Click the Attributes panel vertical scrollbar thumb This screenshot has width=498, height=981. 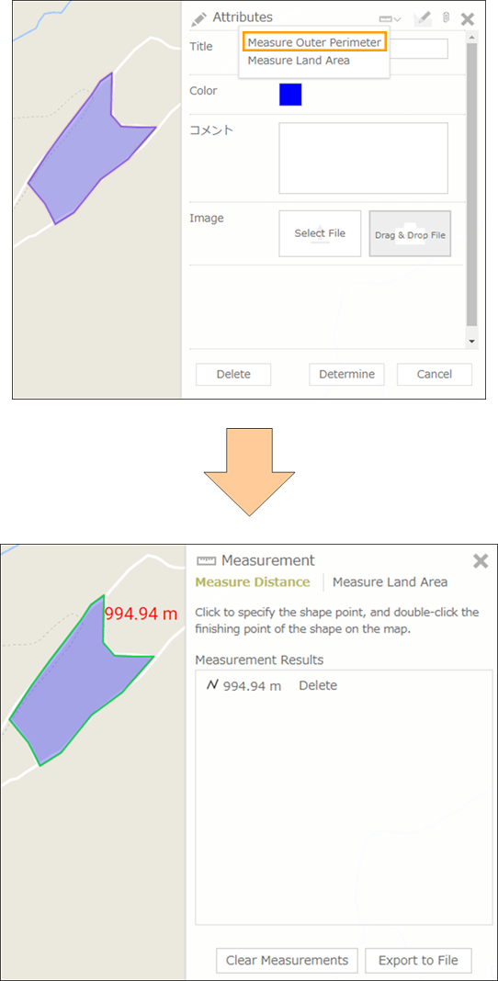click(x=471, y=185)
